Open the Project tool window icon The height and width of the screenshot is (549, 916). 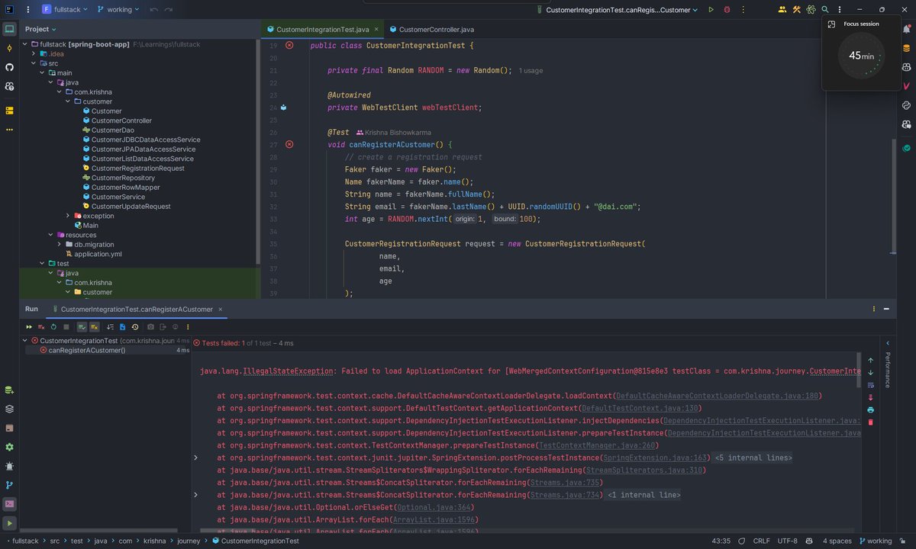(x=9, y=29)
